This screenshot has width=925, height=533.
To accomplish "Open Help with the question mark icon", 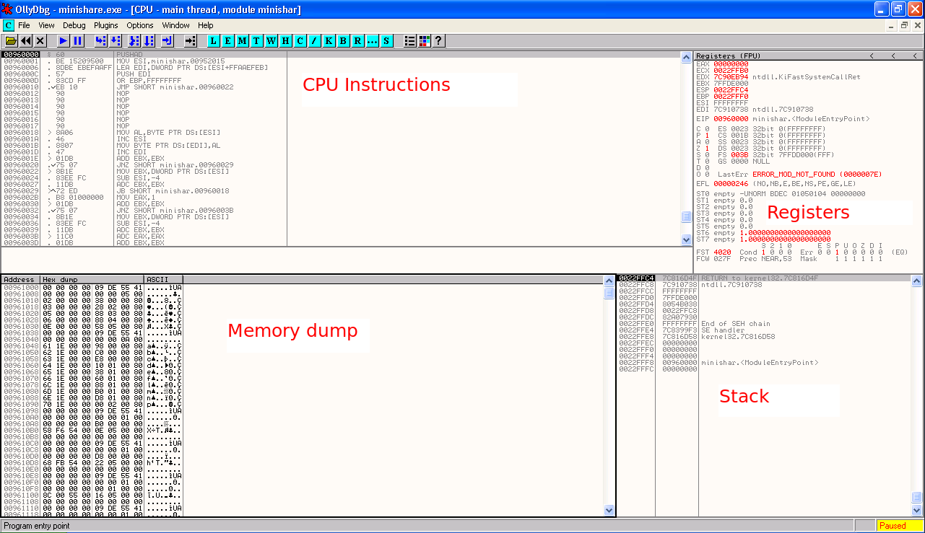I will [x=438, y=41].
